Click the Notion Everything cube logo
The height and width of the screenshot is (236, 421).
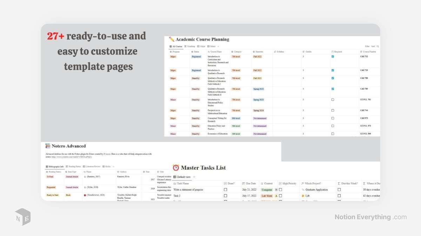(22, 217)
